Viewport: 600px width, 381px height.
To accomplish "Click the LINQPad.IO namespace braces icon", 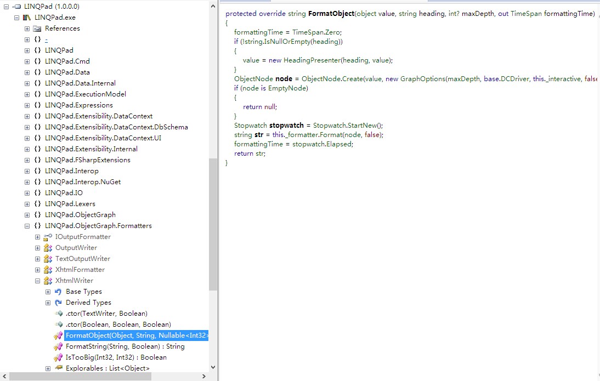I will point(37,193).
